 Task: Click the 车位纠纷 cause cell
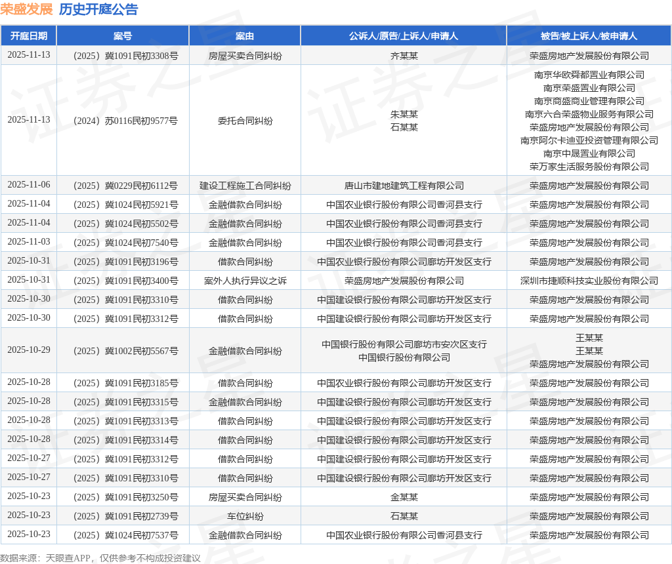pos(245,516)
